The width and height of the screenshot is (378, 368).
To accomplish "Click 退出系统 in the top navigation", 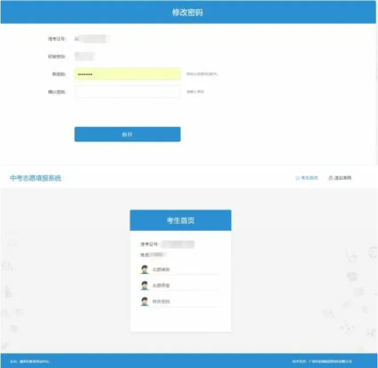I will tap(343, 178).
